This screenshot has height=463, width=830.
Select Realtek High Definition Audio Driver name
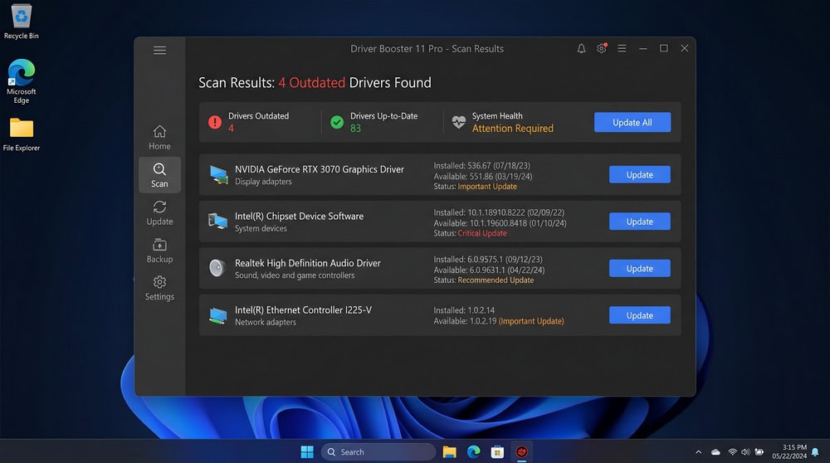pyautogui.click(x=308, y=263)
